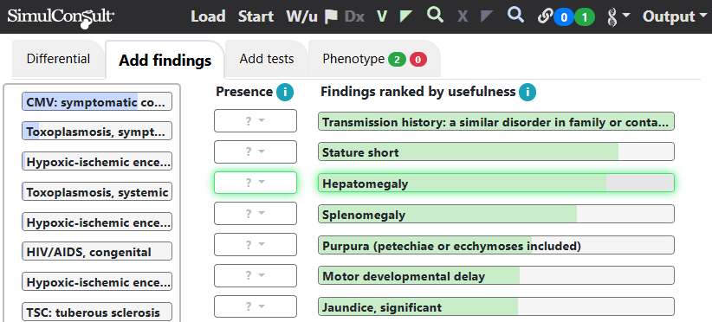
Task: Click Start in the top bar
Action: click(256, 16)
